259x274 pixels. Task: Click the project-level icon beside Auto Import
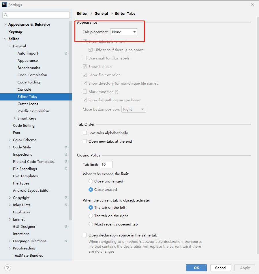66,53
